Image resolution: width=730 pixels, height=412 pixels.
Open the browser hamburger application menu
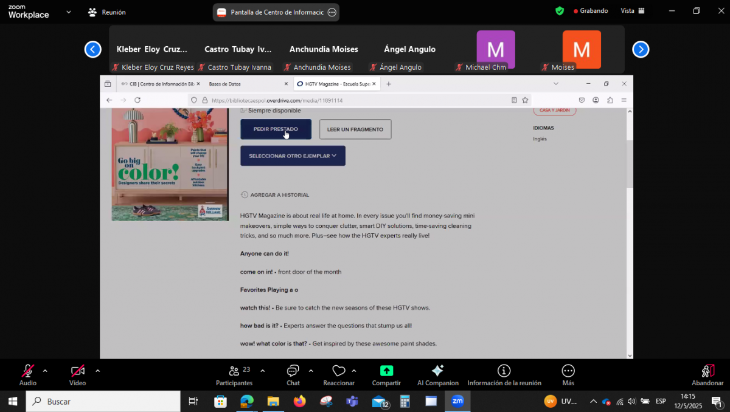[x=624, y=100]
